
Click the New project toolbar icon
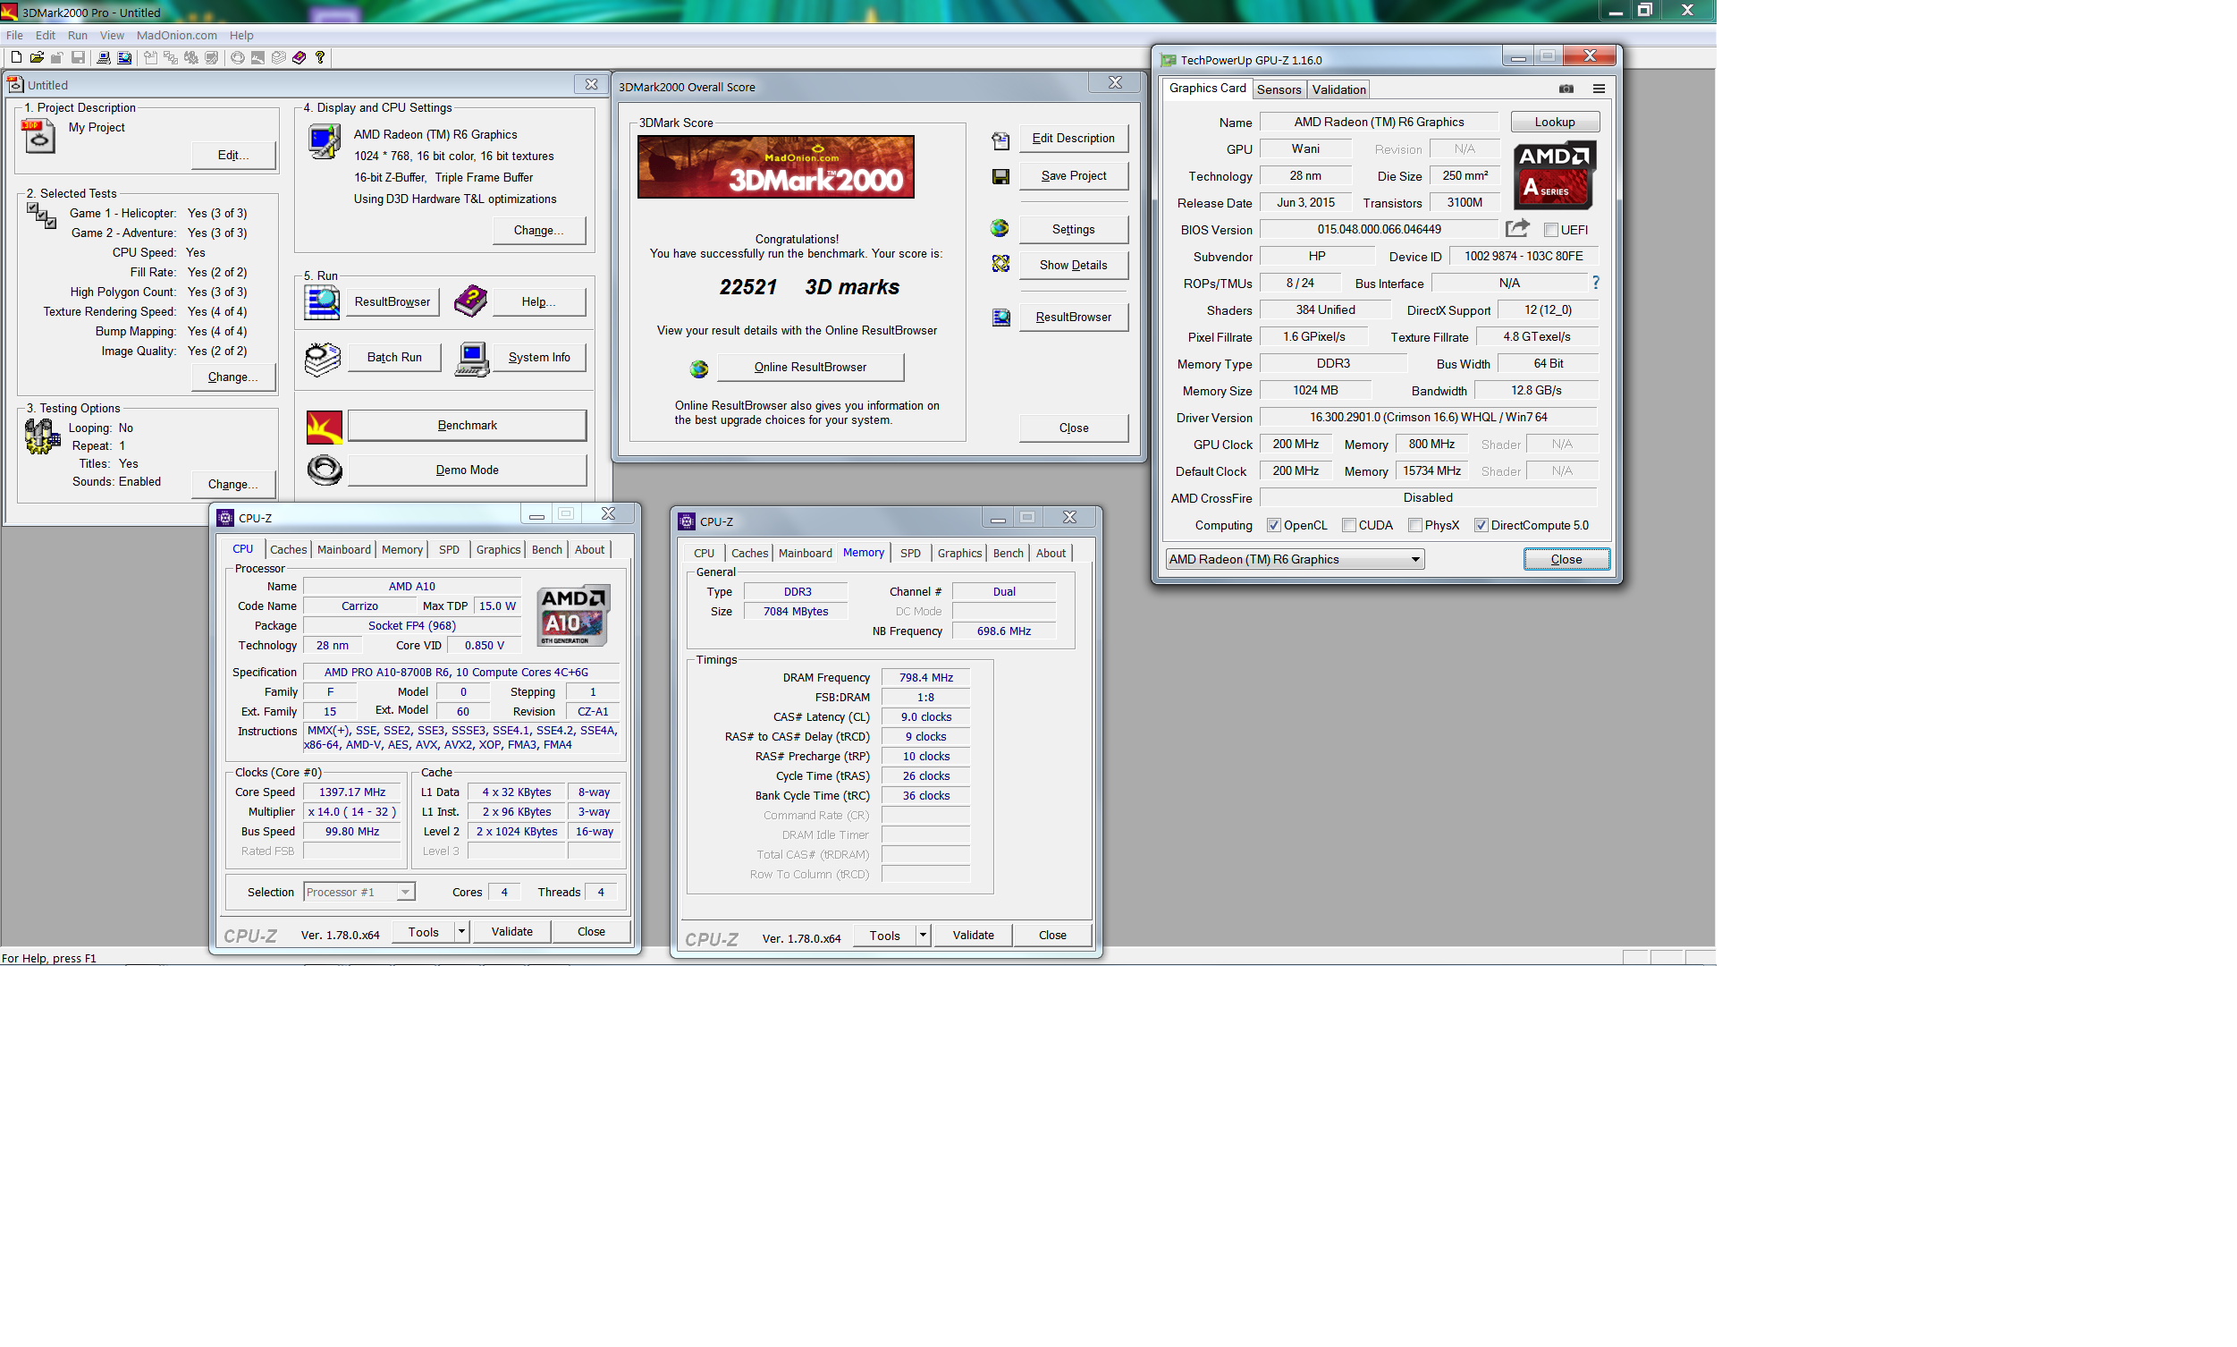[16, 58]
